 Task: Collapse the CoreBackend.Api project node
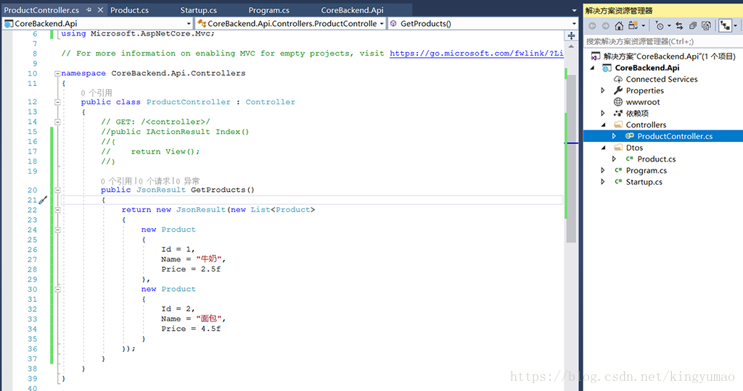click(592, 67)
